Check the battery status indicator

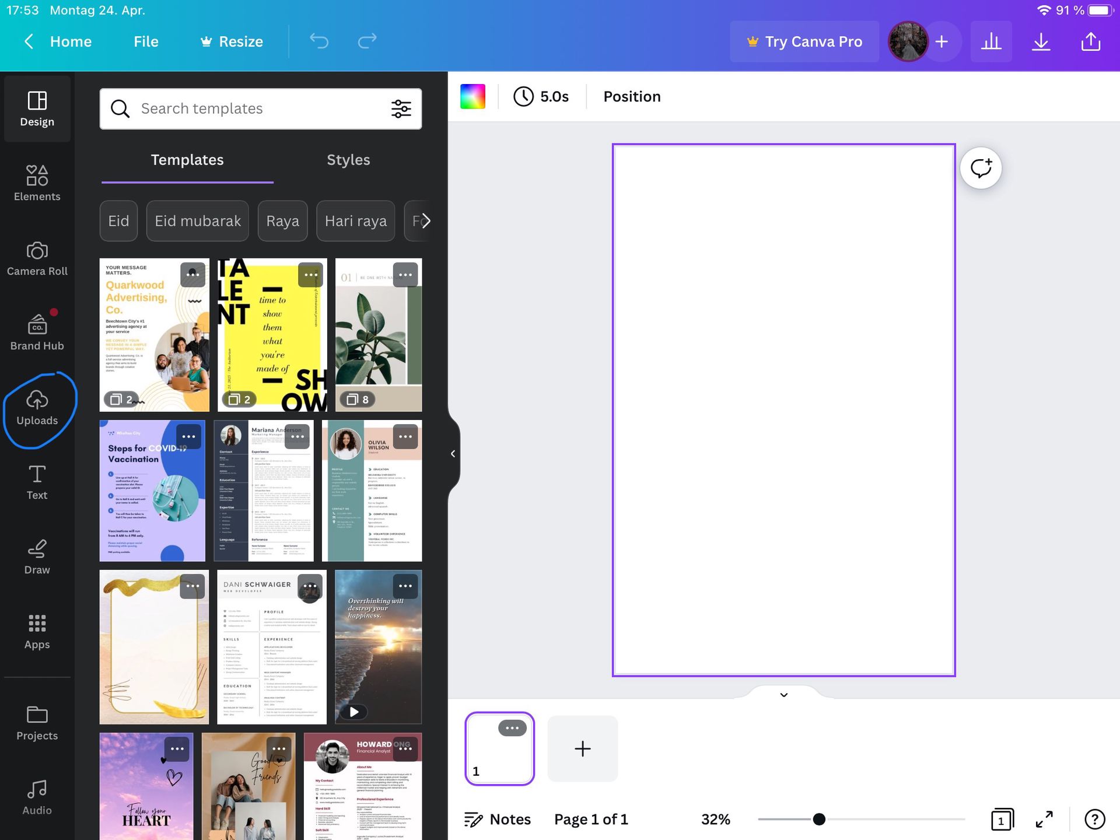tap(1100, 10)
